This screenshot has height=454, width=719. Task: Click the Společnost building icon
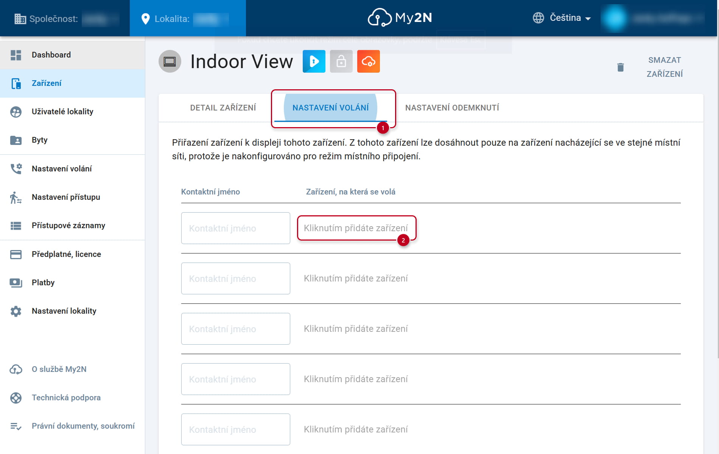click(20, 19)
